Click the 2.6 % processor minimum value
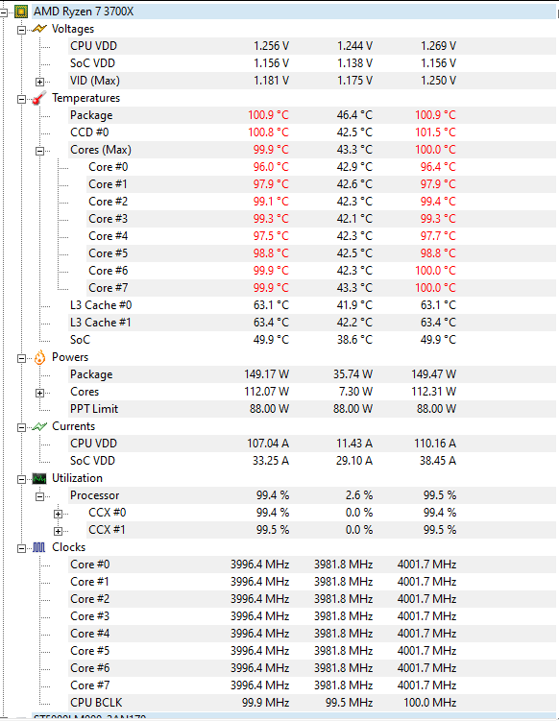The width and height of the screenshot is (559, 721). (359, 495)
